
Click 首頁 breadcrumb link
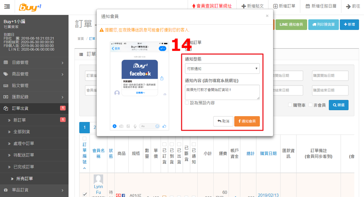click(x=81, y=38)
